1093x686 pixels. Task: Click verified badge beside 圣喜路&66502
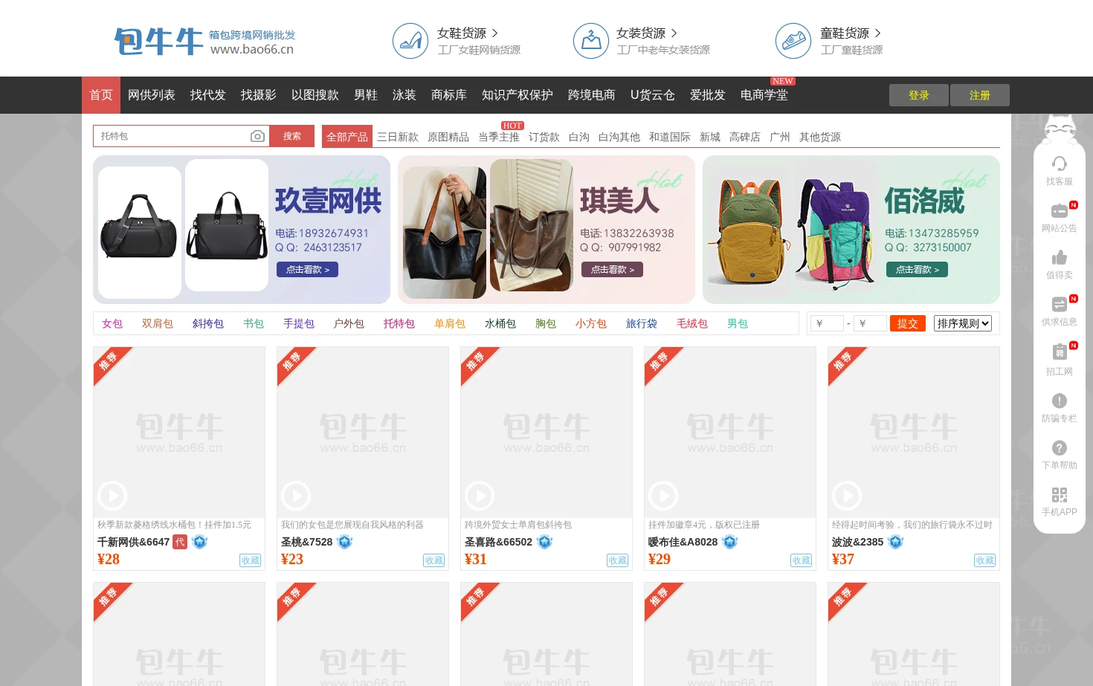click(x=544, y=542)
